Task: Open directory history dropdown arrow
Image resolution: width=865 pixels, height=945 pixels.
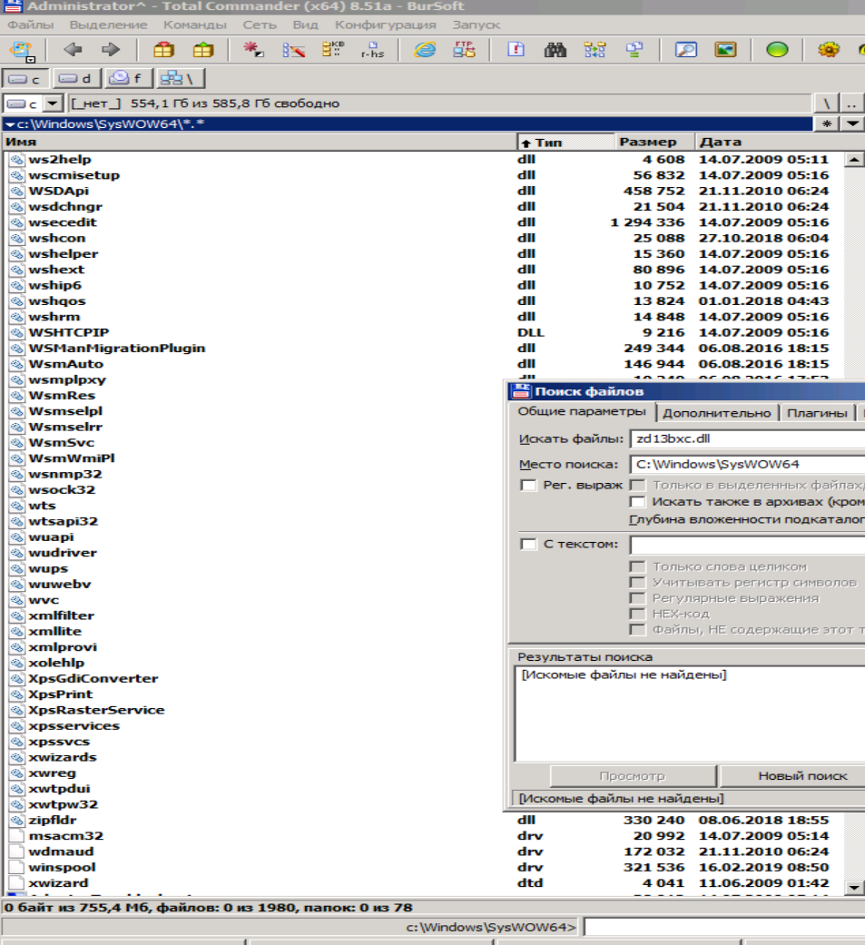Action: pyautogui.click(x=852, y=123)
